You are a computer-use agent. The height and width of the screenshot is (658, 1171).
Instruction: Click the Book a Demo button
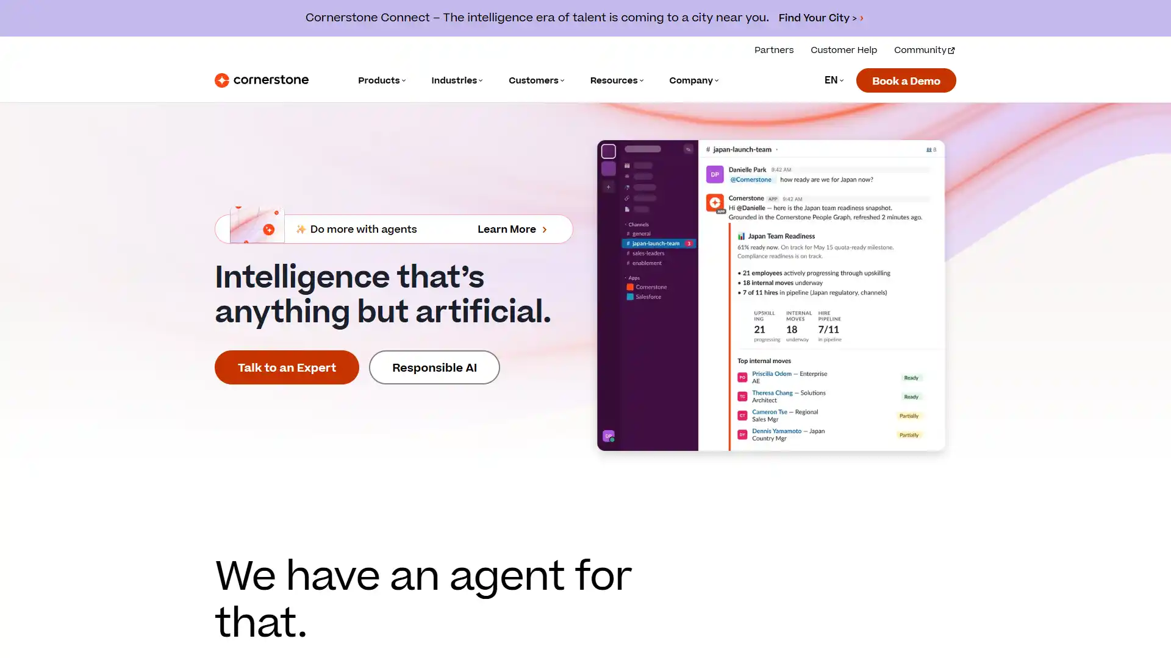pos(906,80)
